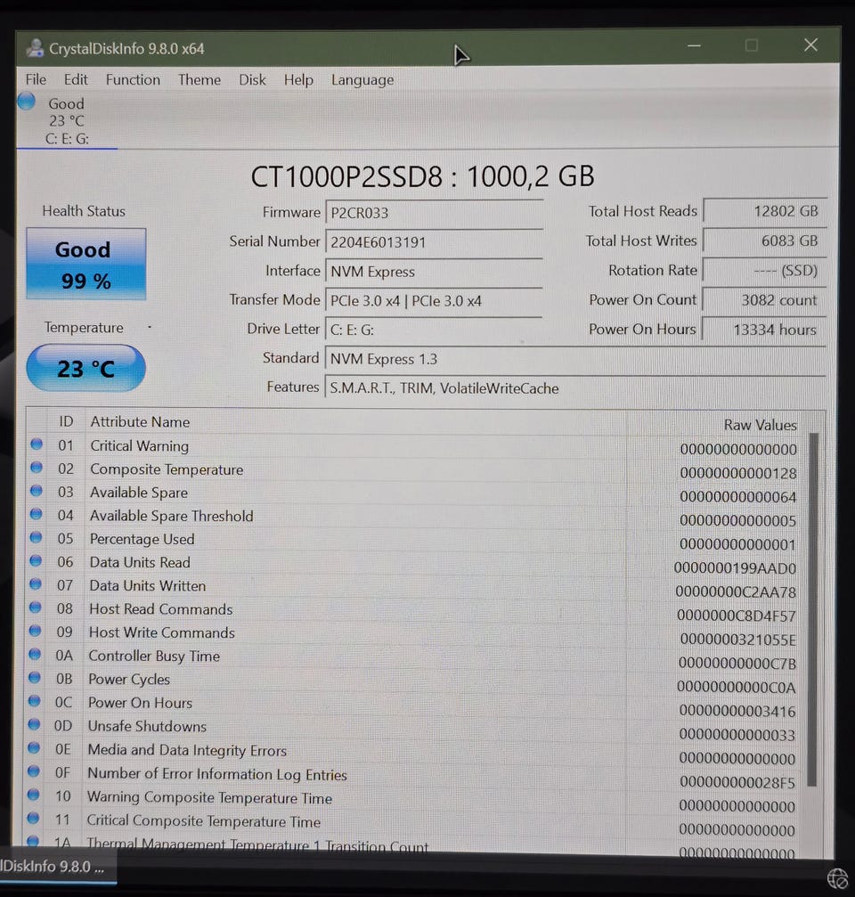The height and width of the screenshot is (897, 855).
Task: Click the Attribute Name column header
Action: tap(140, 422)
